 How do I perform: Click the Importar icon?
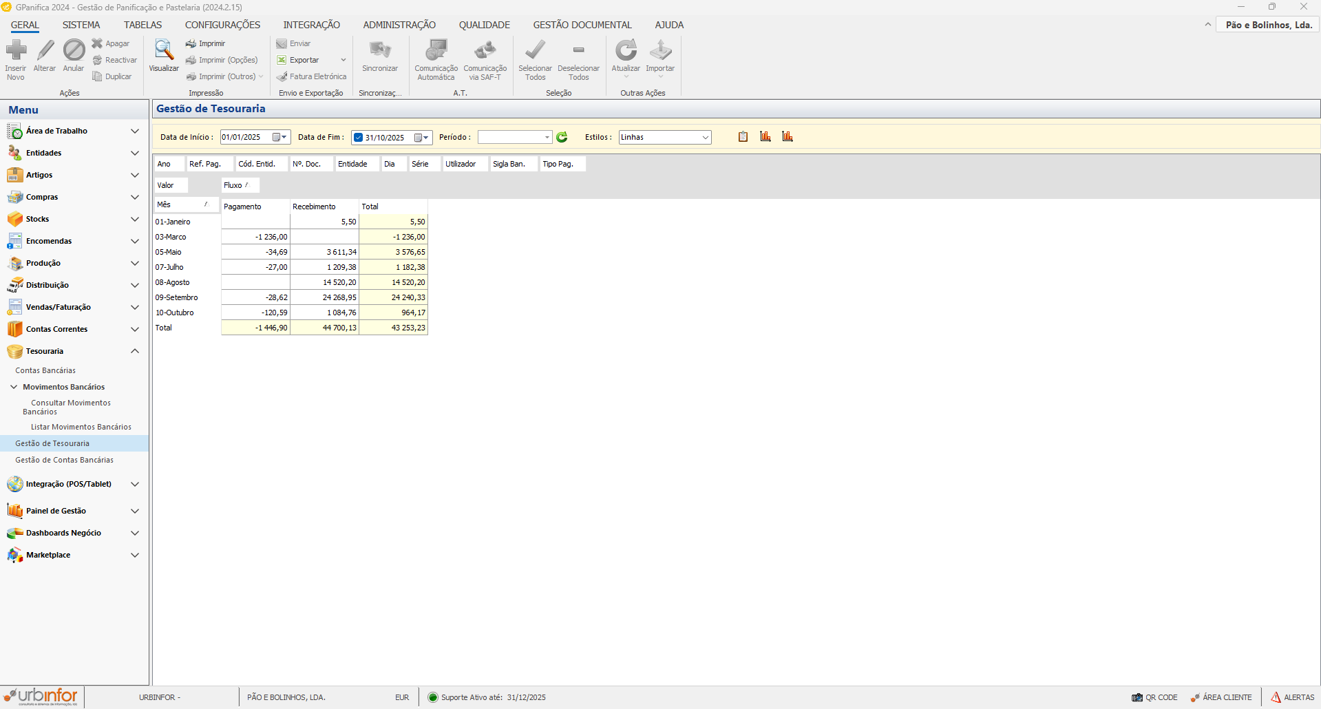(x=660, y=51)
